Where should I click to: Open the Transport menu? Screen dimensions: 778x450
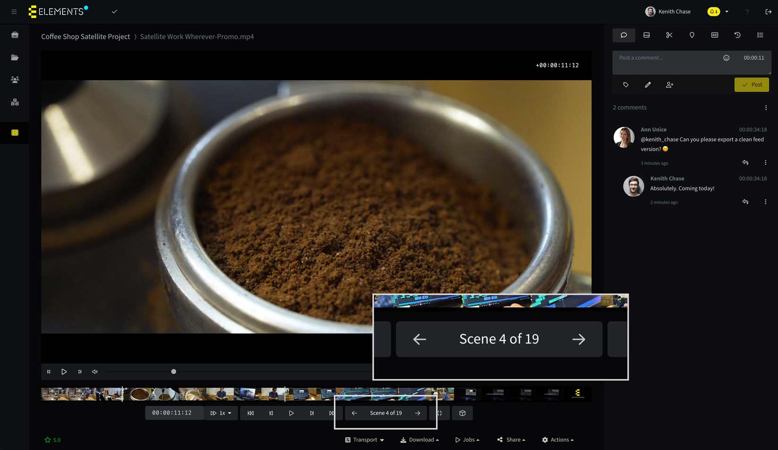[364, 440]
